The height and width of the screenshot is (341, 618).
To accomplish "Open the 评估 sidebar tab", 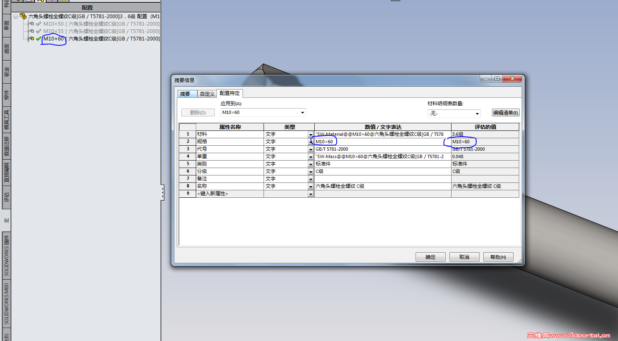I will [6, 197].
